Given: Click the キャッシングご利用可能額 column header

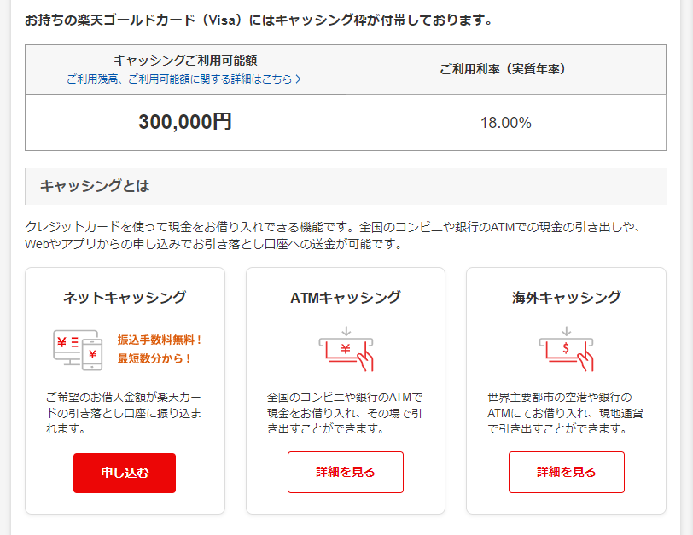Looking at the screenshot, I should [186, 60].
